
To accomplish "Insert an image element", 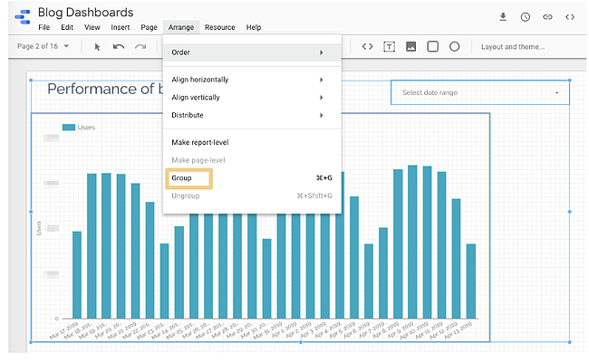I will point(411,46).
